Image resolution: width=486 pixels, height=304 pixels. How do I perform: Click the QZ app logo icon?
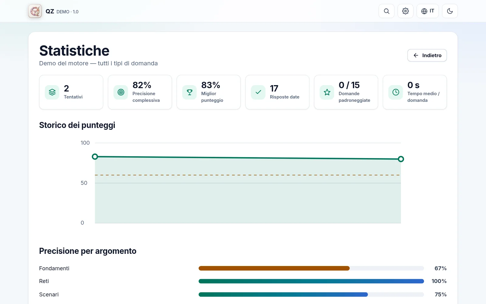pos(35,11)
